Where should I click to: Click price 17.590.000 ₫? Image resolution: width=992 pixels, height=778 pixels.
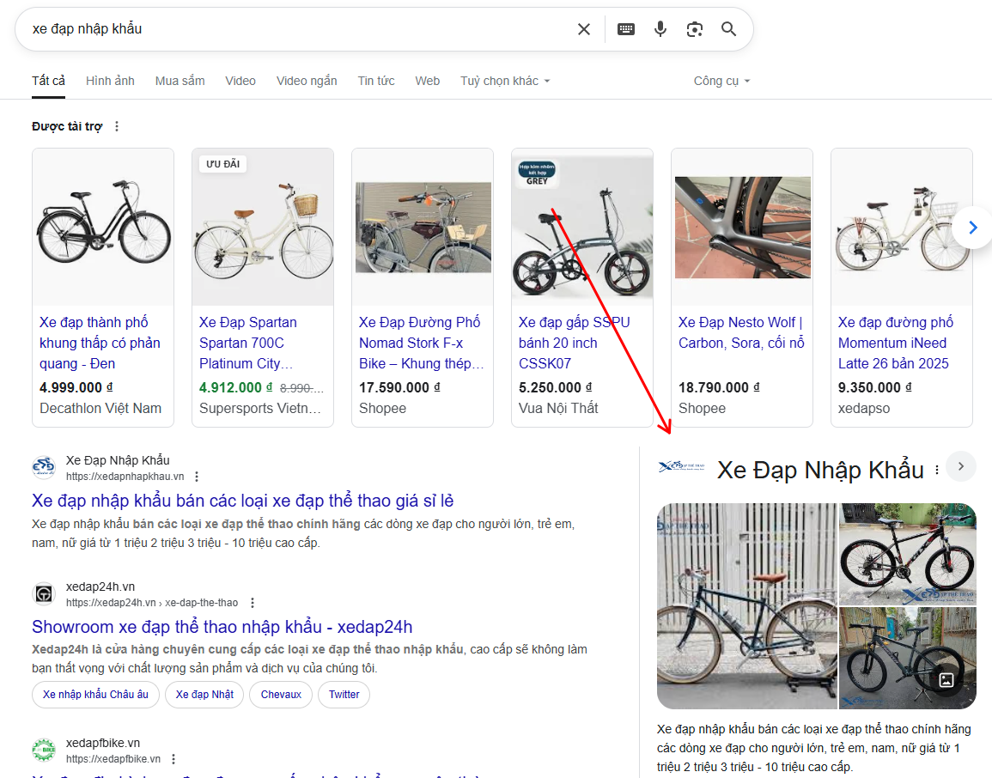click(400, 387)
